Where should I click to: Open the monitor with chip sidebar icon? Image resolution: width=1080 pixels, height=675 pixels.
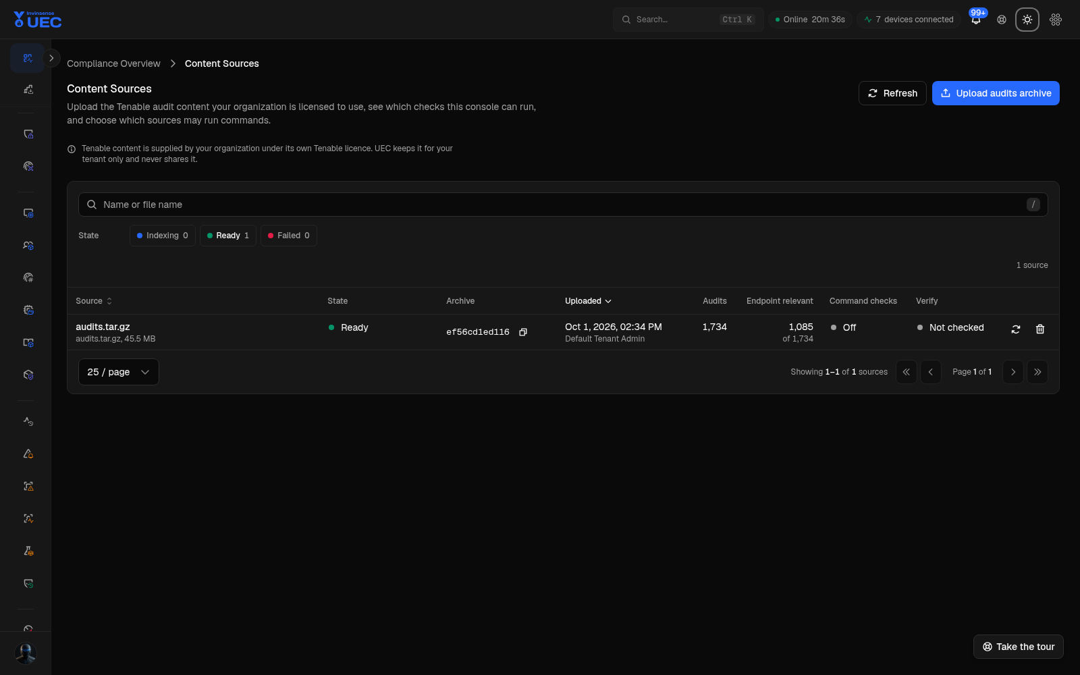(x=28, y=213)
